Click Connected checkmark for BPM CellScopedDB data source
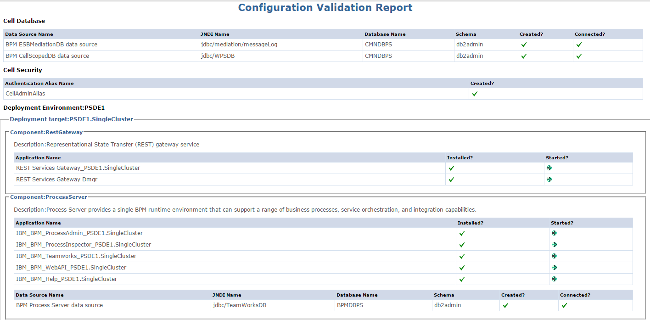 [x=579, y=56]
